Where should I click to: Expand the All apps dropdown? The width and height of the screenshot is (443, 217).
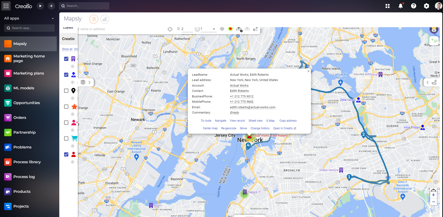coord(53,18)
